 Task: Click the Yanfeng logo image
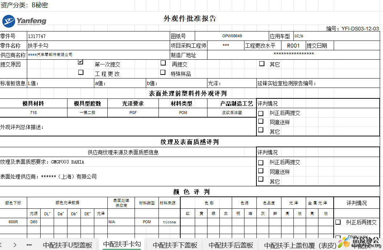[24, 21]
